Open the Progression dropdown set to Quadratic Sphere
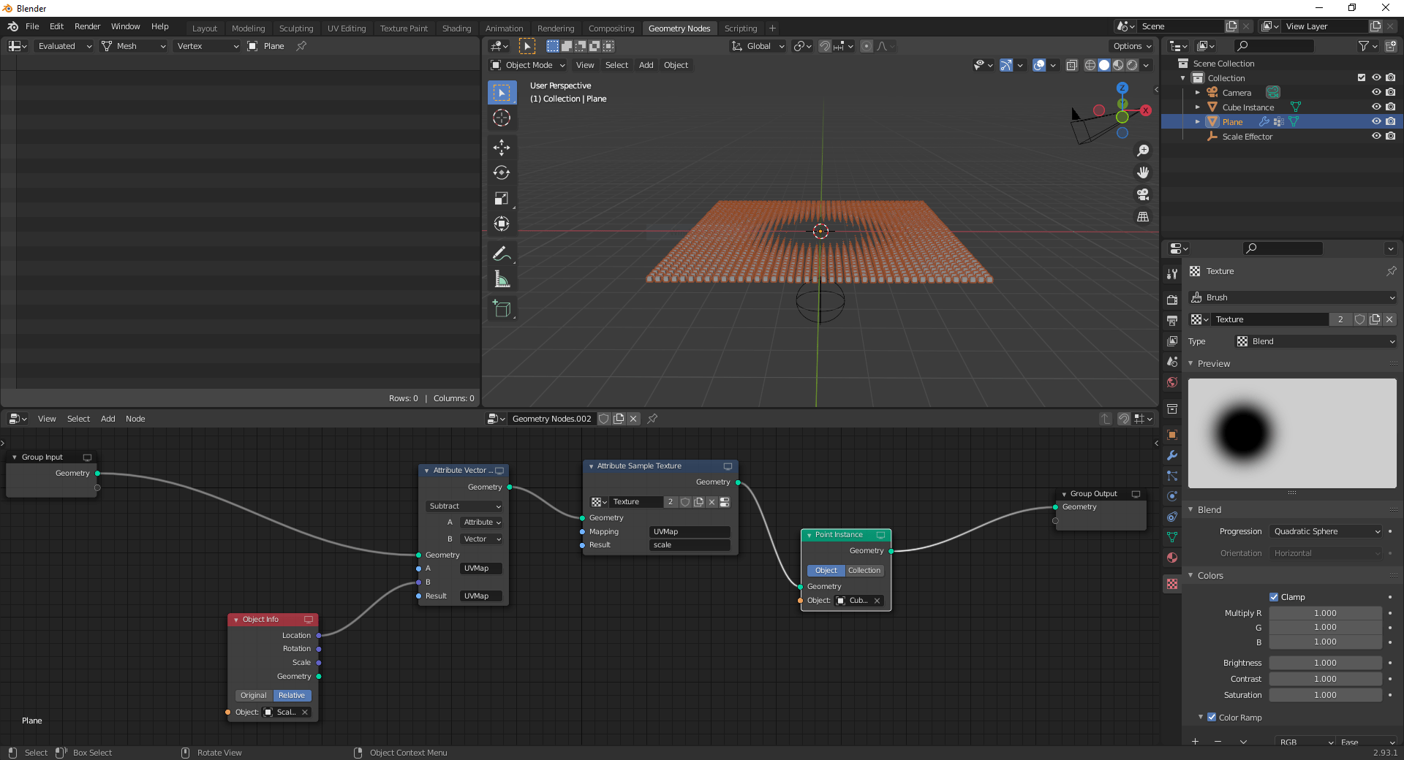Screen dimensions: 1404x760 1325,531
